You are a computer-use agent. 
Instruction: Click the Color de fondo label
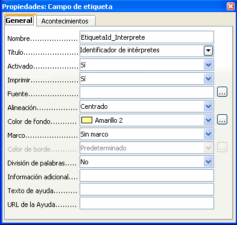coord(29,122)
